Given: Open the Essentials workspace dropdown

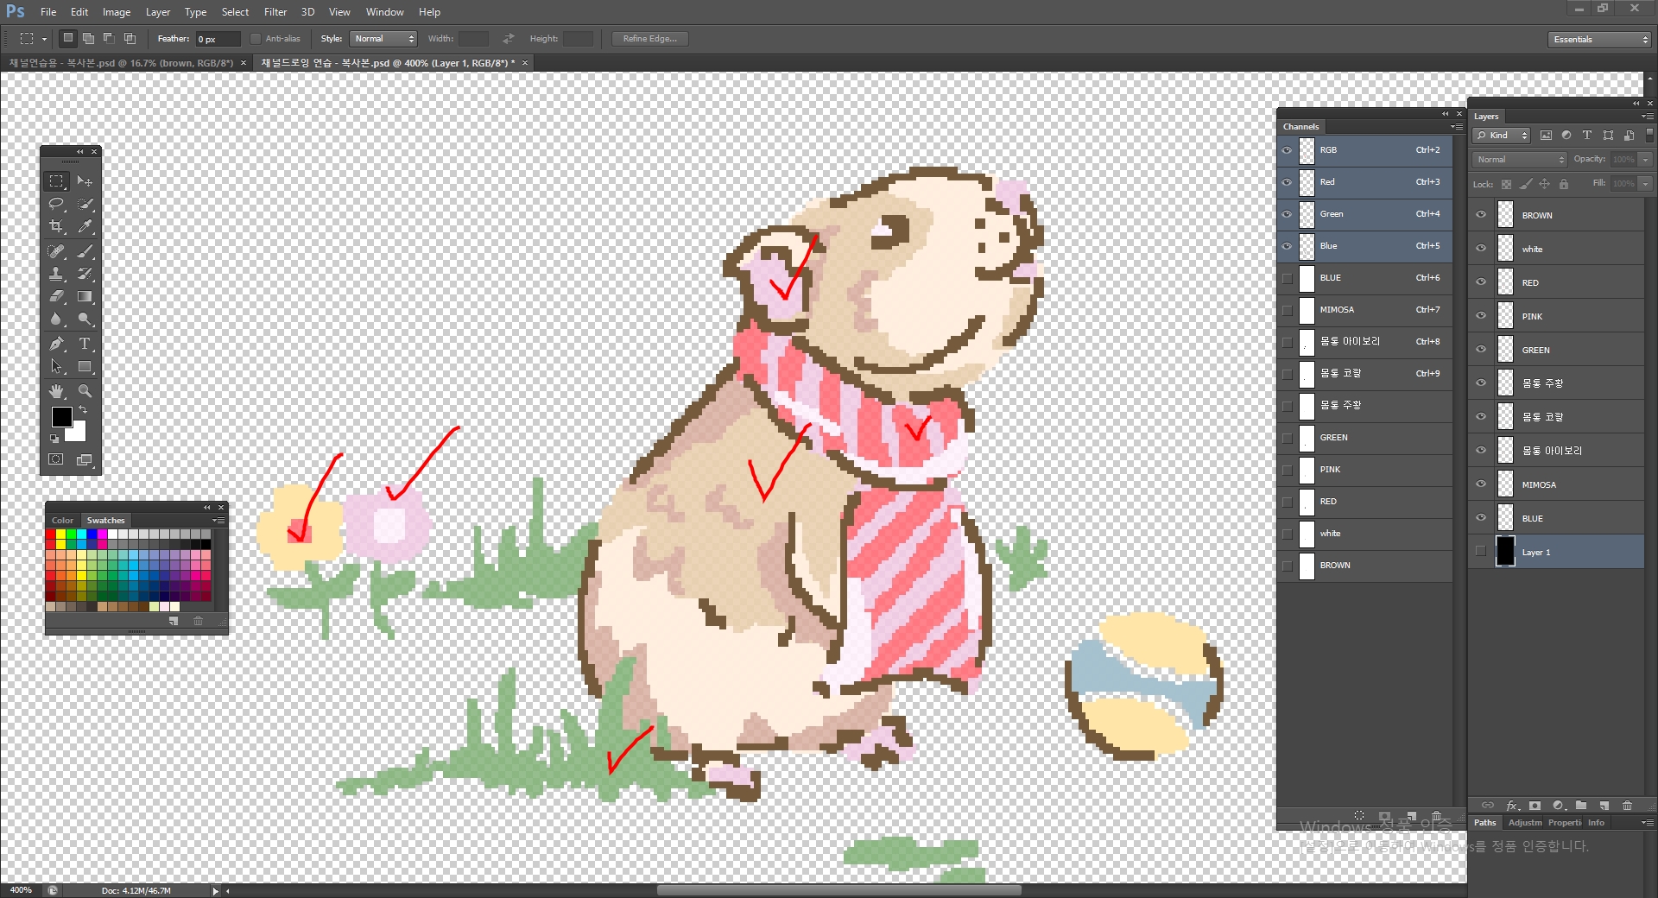Looking at the screenshot, I should (x=1599, y=40).
